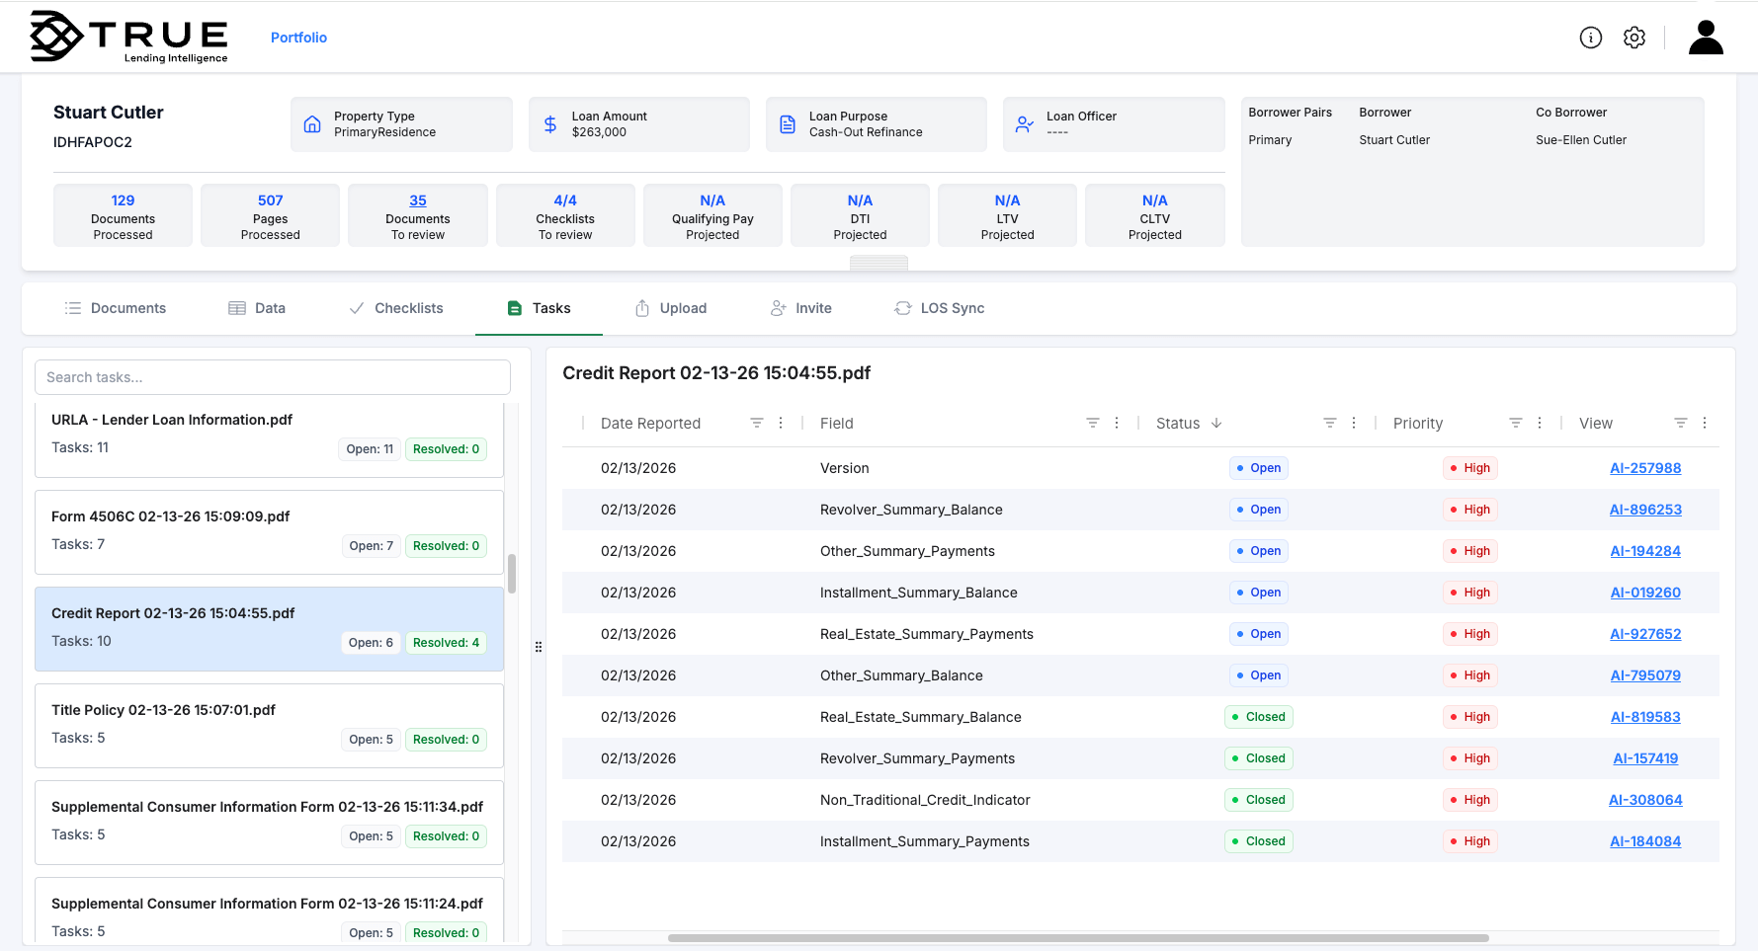Image resolution: width=1758 pixels, height=951 pixels.
Task: Open issue AI-257988
Action: 1645,467
